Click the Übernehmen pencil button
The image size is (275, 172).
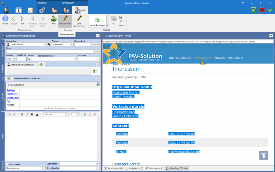pos(65,21)
